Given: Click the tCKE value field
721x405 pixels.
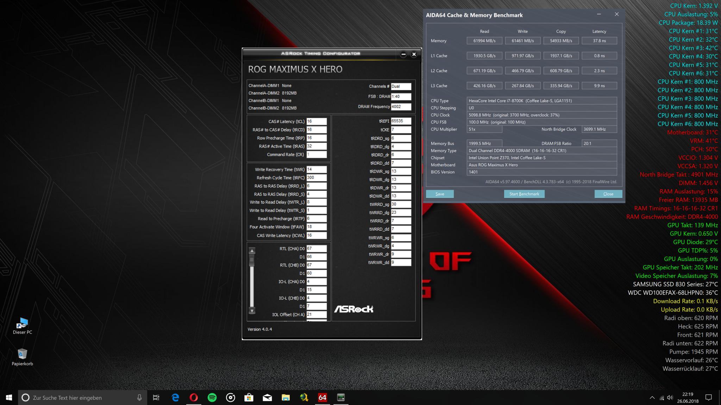Looking at the screenshot, I should pyautogui.click(x=401, y=130).
